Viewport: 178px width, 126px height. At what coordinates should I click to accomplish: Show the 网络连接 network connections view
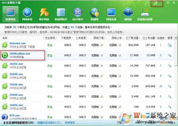pos(111,14)
